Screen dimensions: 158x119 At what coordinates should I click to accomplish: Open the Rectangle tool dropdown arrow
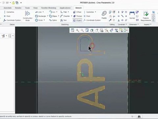[x=47, y=16]
